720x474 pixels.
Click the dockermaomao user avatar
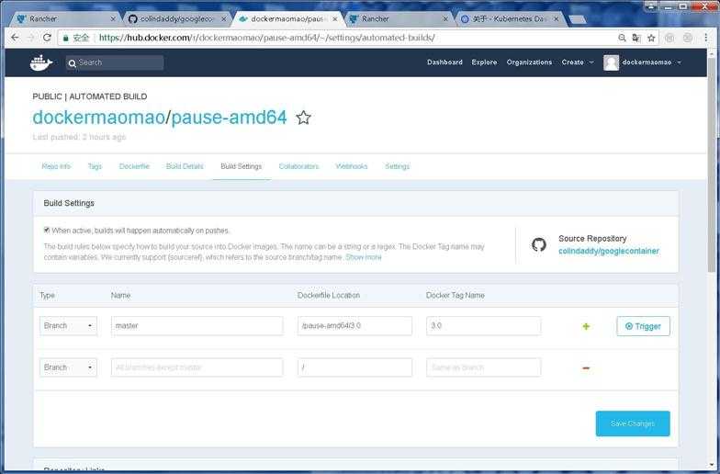coord(612,62)
